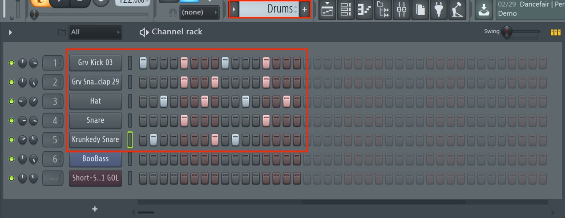Click the Grv Kick 03 panning knob
This screenshot has height=218, width=565.
22,63
